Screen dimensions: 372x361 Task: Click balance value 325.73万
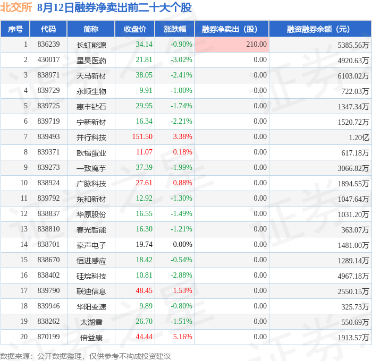355,307
